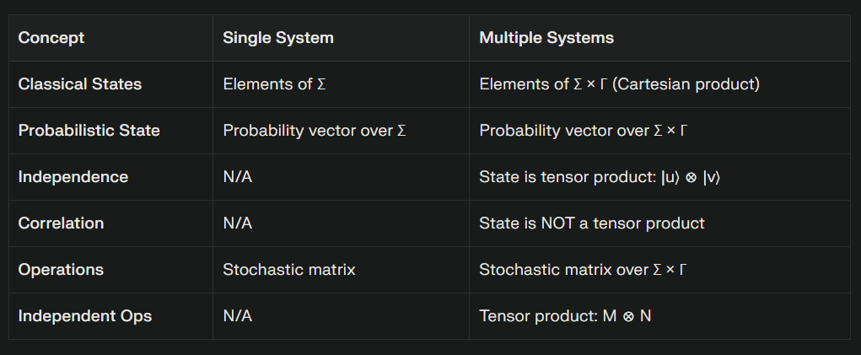Click N/A in the Independence row

[237, 177]
